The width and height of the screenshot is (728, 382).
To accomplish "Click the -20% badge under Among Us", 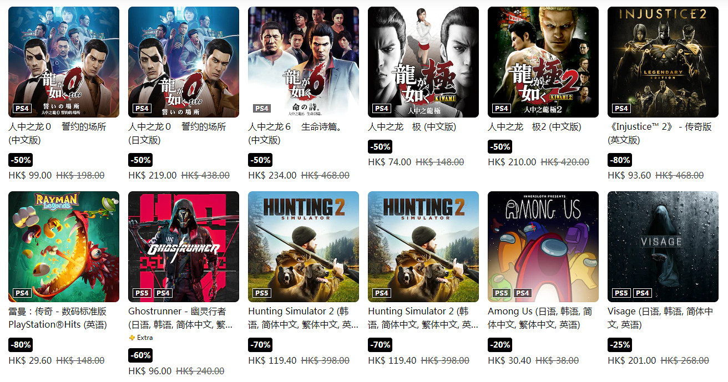I will click(x=499, y=345).
